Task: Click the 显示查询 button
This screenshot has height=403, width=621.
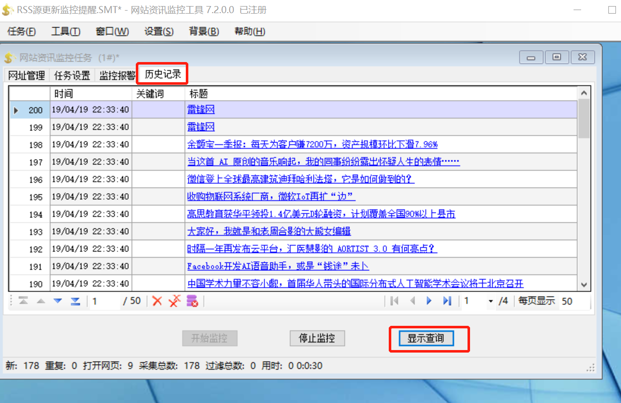Action: tap(426, 338)
